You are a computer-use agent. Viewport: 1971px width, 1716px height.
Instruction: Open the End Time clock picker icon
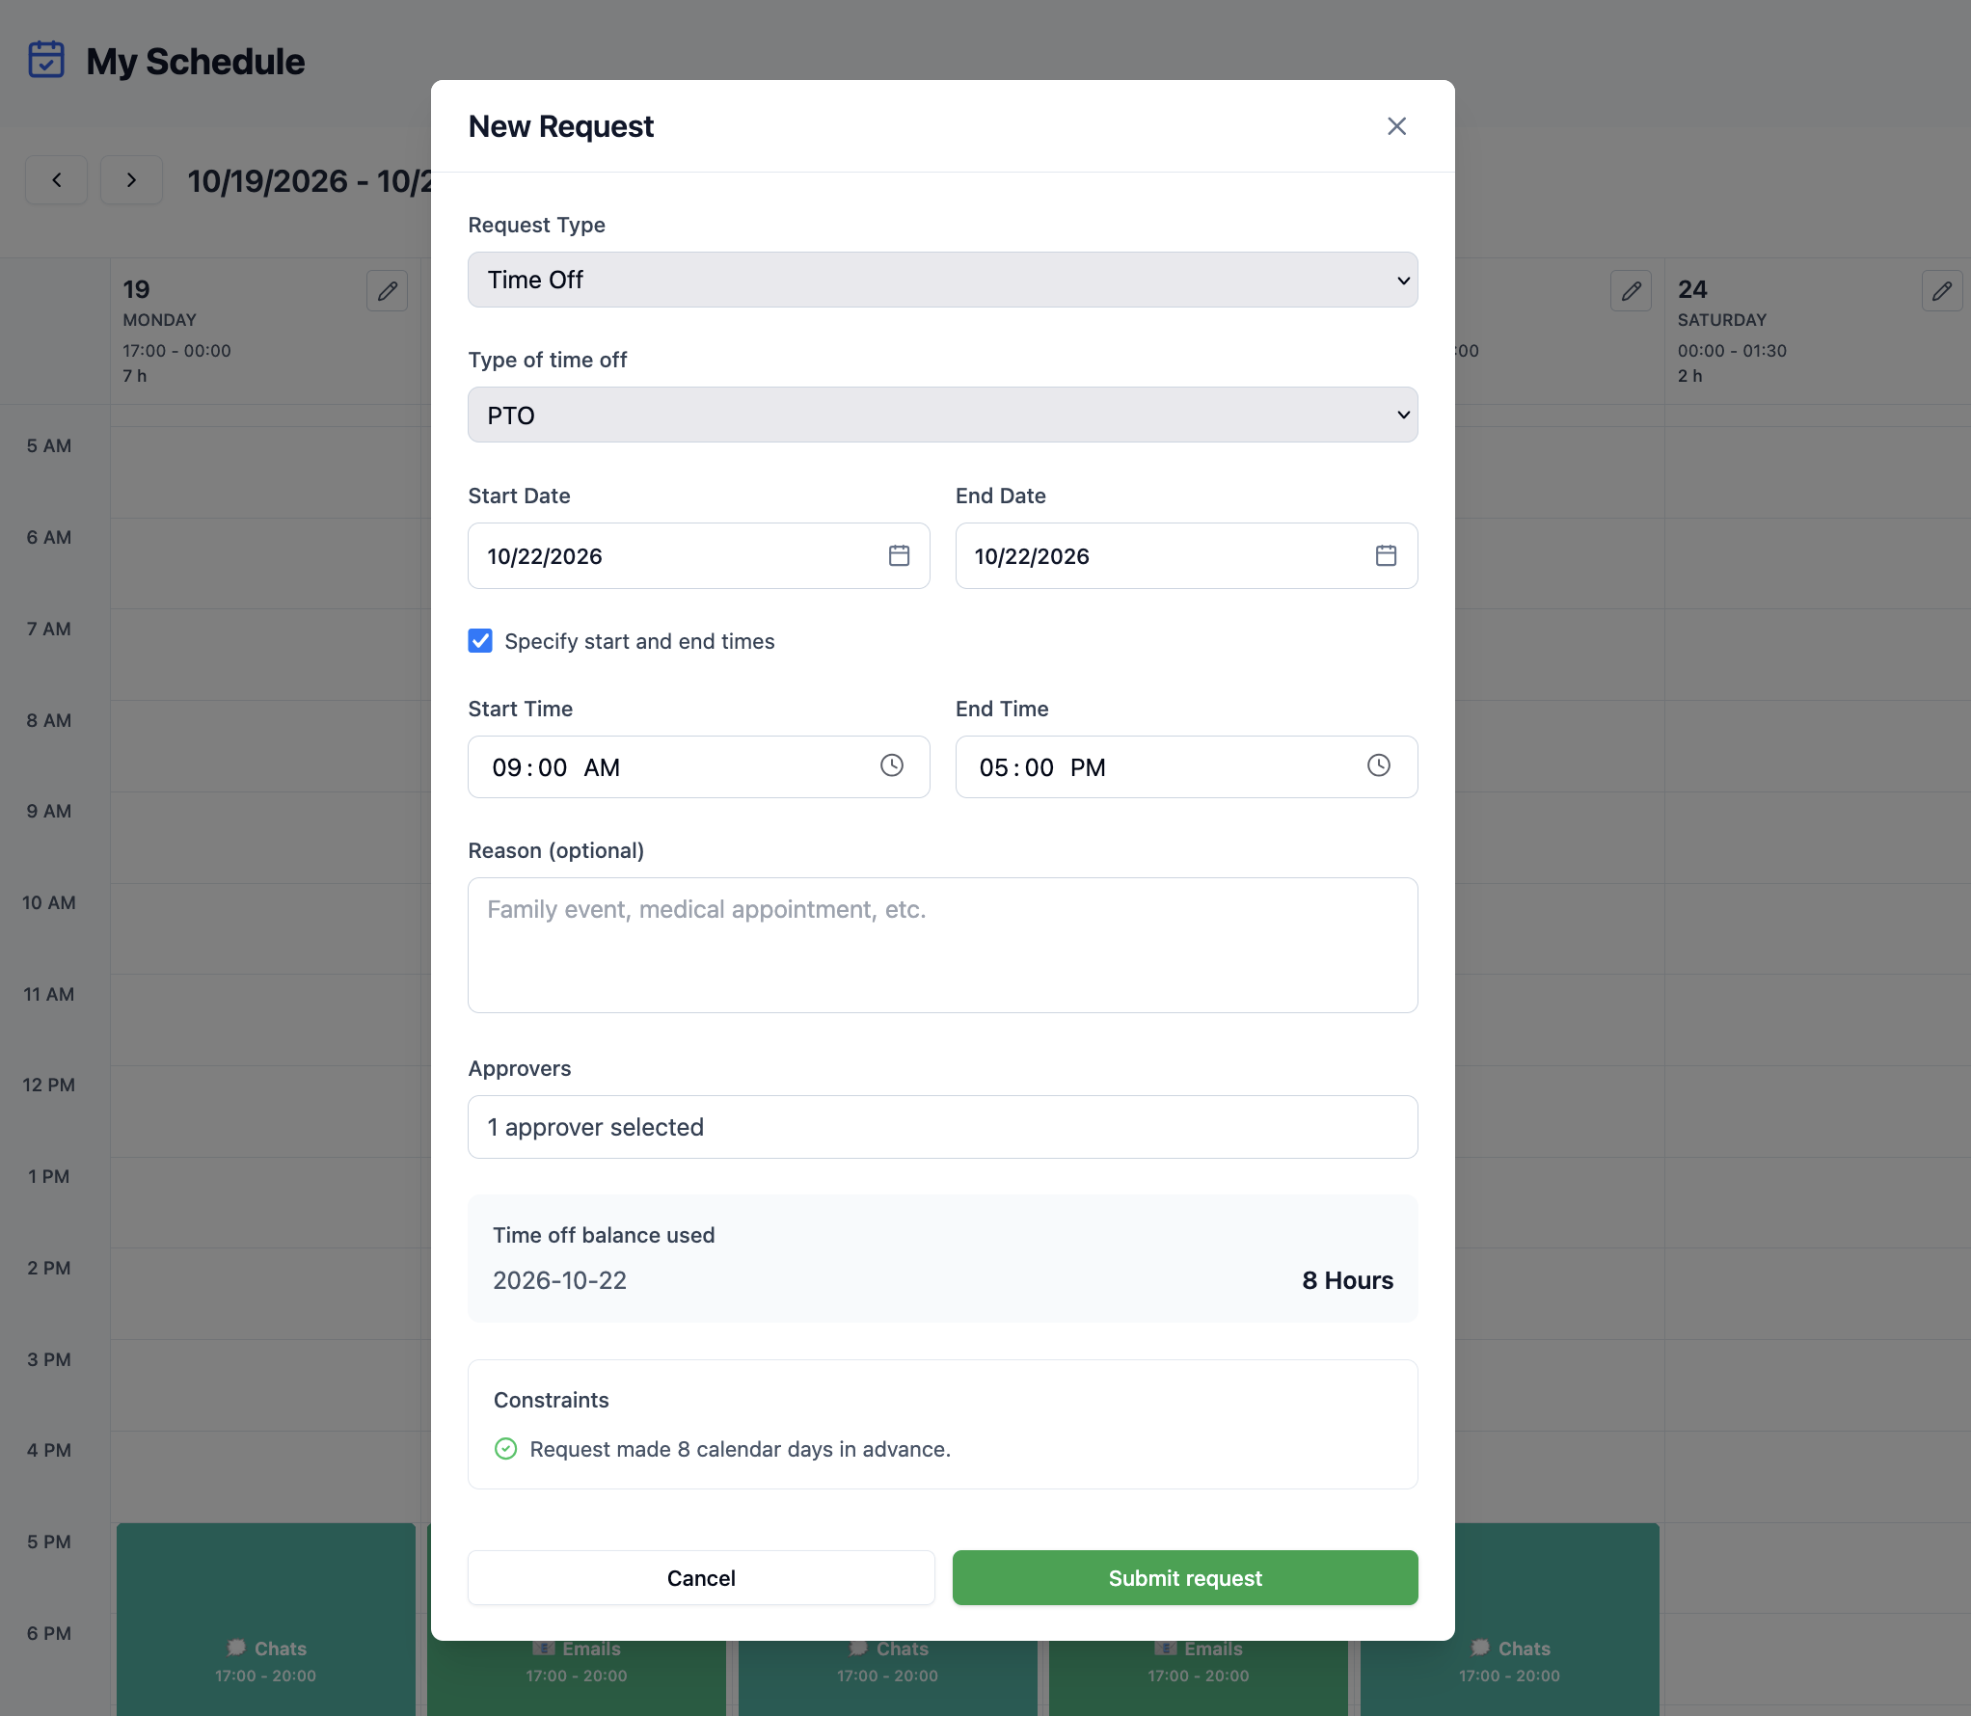coord(1379,765)
